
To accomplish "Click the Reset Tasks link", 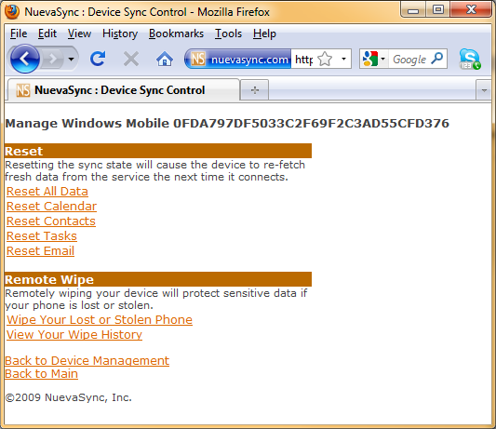I will pyautogui.click(x=42, y=236).
